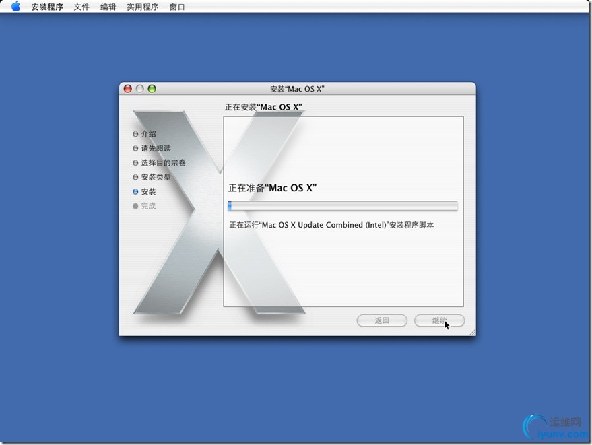The height and width of the screenshot is (445, 592).
Task: Click the yellow minimize button
Action: pyautogui.click(x=139, y=89)
